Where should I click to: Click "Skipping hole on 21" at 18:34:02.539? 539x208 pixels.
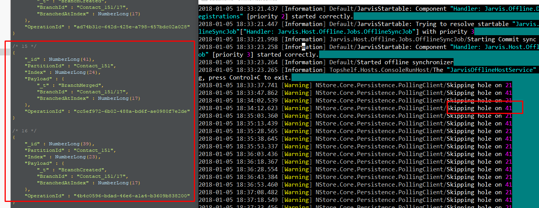tap(479, 100)
